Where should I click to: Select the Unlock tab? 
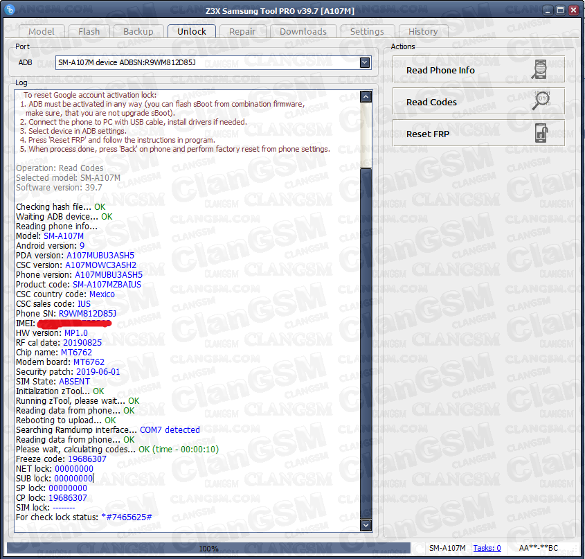point(191,31)
